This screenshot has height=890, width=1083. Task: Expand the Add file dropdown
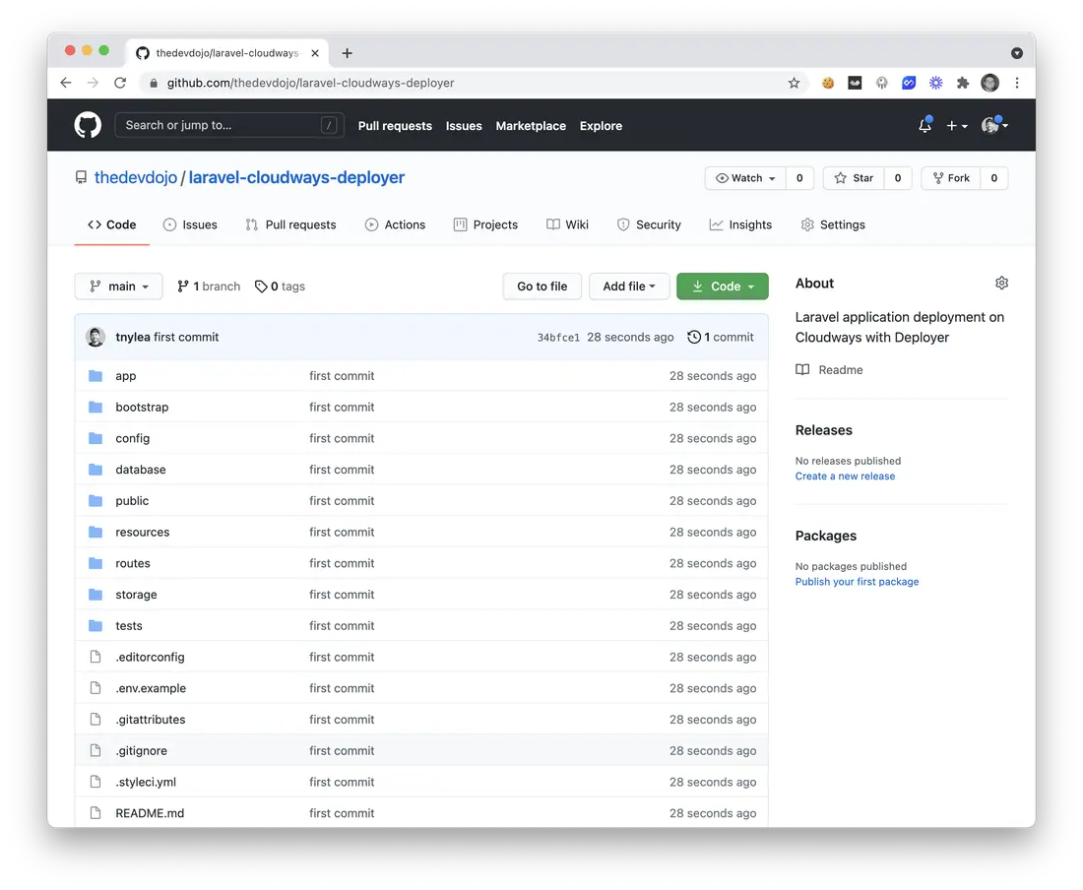pos(629,286)
